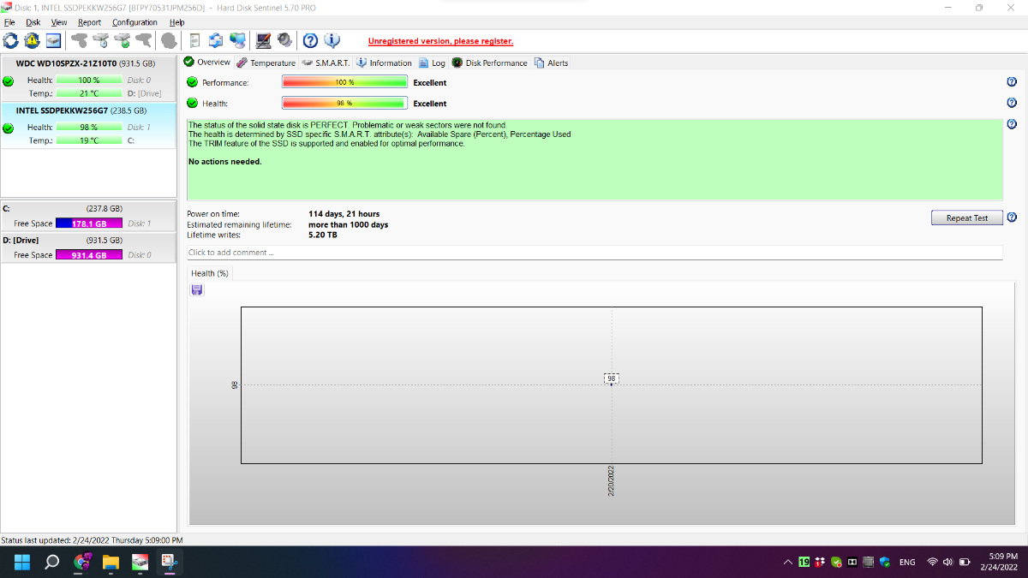The image size is (1028, 578).
Task: Click the help icon next to Repeat Test
Action: (x=1012, y=217)
